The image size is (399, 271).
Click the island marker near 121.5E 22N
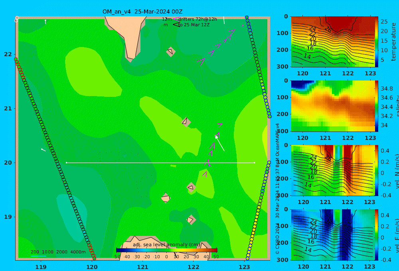[170, 51]
